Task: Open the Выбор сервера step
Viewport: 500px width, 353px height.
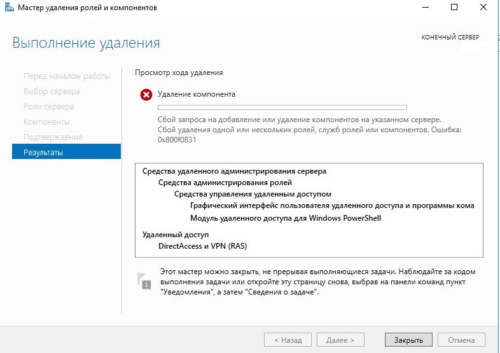Action: pos(52,92)
